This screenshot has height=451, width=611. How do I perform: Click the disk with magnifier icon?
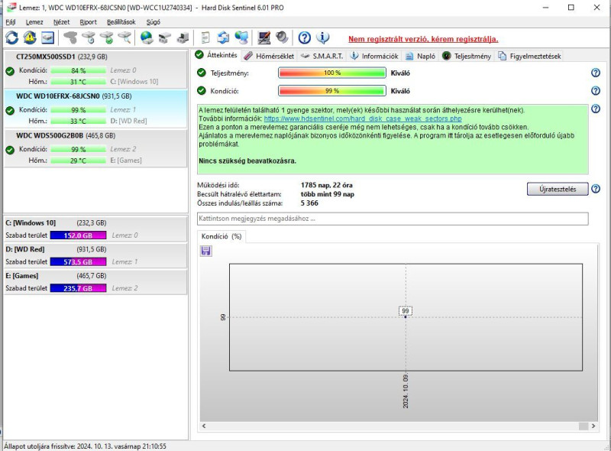tap(124, 38)
